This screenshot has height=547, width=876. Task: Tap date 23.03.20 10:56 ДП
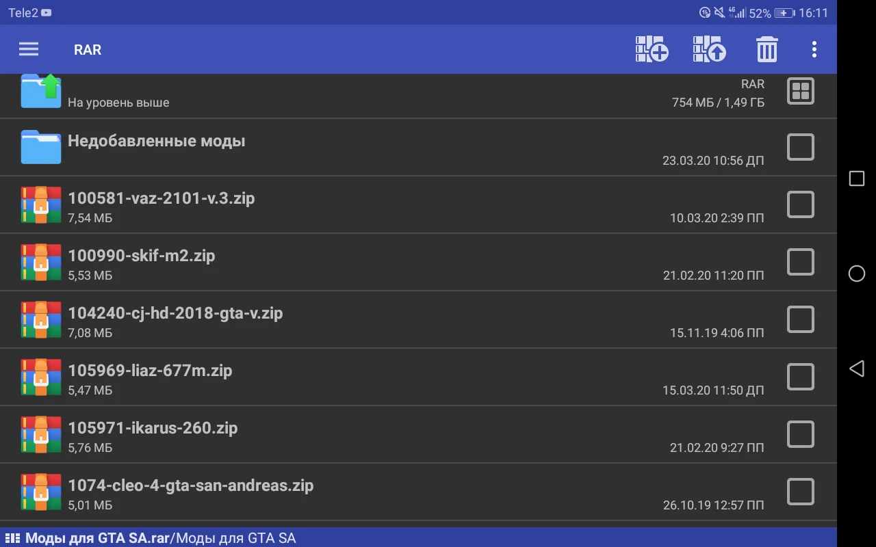pyautogui.click(x=713, y=161)
